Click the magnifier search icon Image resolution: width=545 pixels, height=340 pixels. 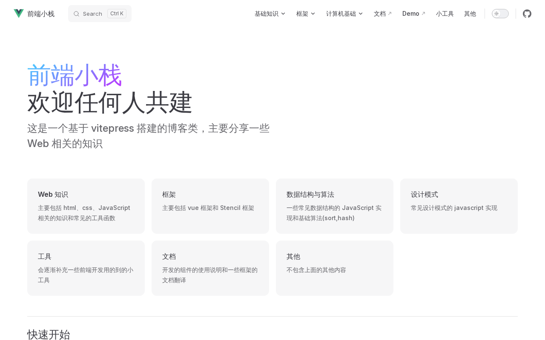(x=77, y=14)
